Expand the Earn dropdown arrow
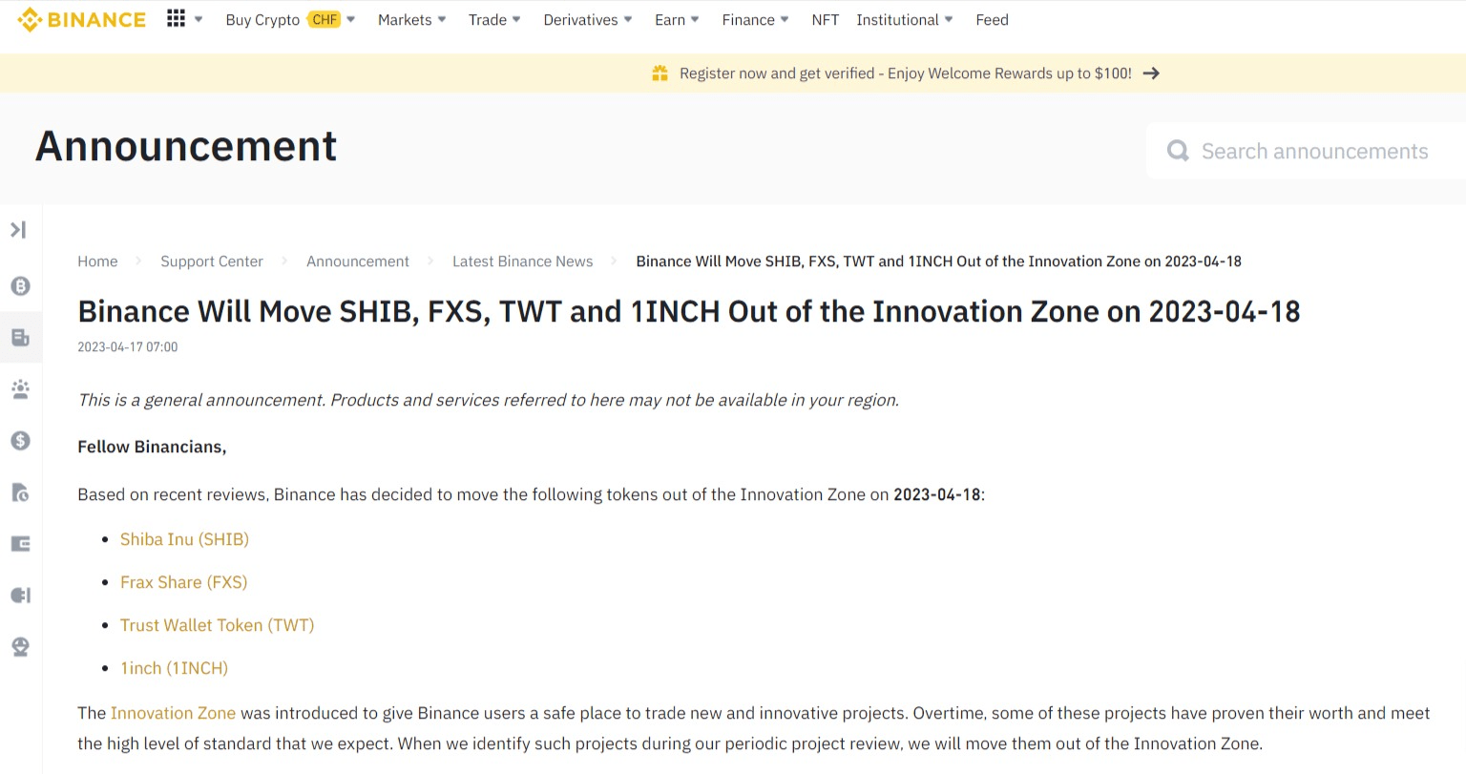Screen dimensions: 1466x774 (x=695, y=19)
